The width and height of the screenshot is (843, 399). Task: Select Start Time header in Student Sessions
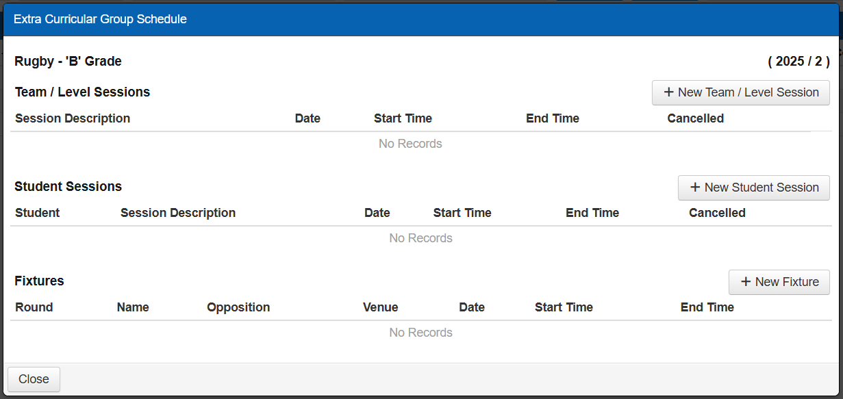[462, 213]
